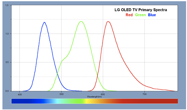
Task: Click the peak of the blue spectrum curve
Action: tap(44, 22)
